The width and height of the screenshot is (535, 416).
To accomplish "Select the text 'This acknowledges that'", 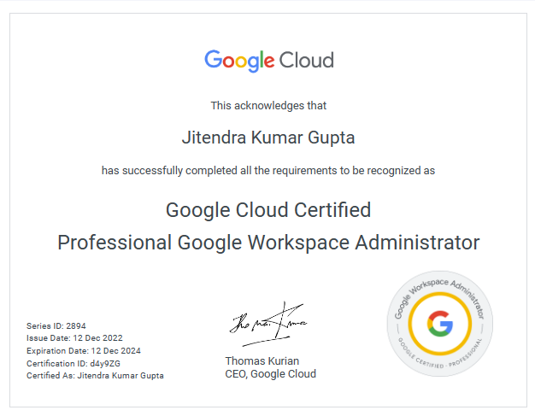I will [268, 106].
